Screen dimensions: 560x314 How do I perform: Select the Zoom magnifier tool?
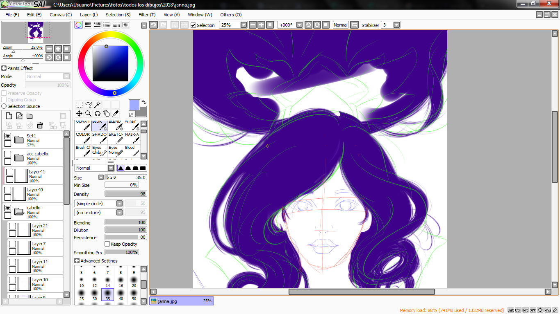coord(89,114)
